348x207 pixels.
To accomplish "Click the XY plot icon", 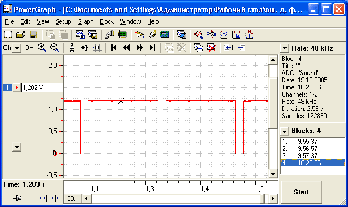I will (x=224, y=35).
